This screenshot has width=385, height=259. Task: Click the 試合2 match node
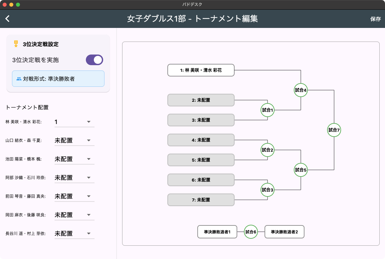coord(268,150)
